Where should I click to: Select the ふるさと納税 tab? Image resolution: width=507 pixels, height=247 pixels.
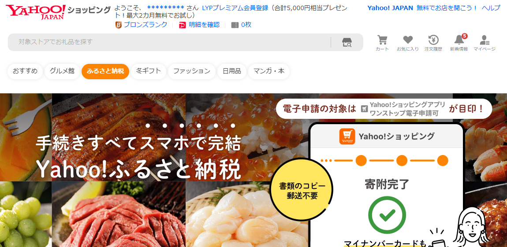click(x=105, y=71)
